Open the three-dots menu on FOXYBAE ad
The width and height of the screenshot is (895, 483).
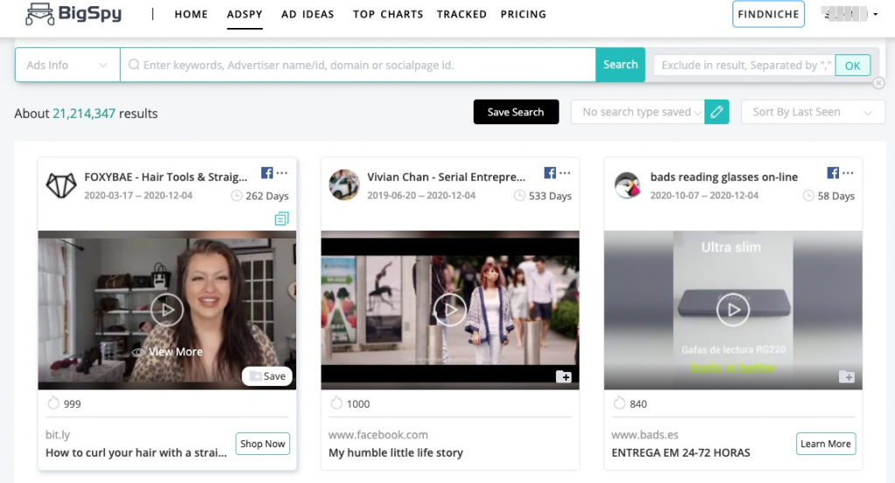(282, 173)
